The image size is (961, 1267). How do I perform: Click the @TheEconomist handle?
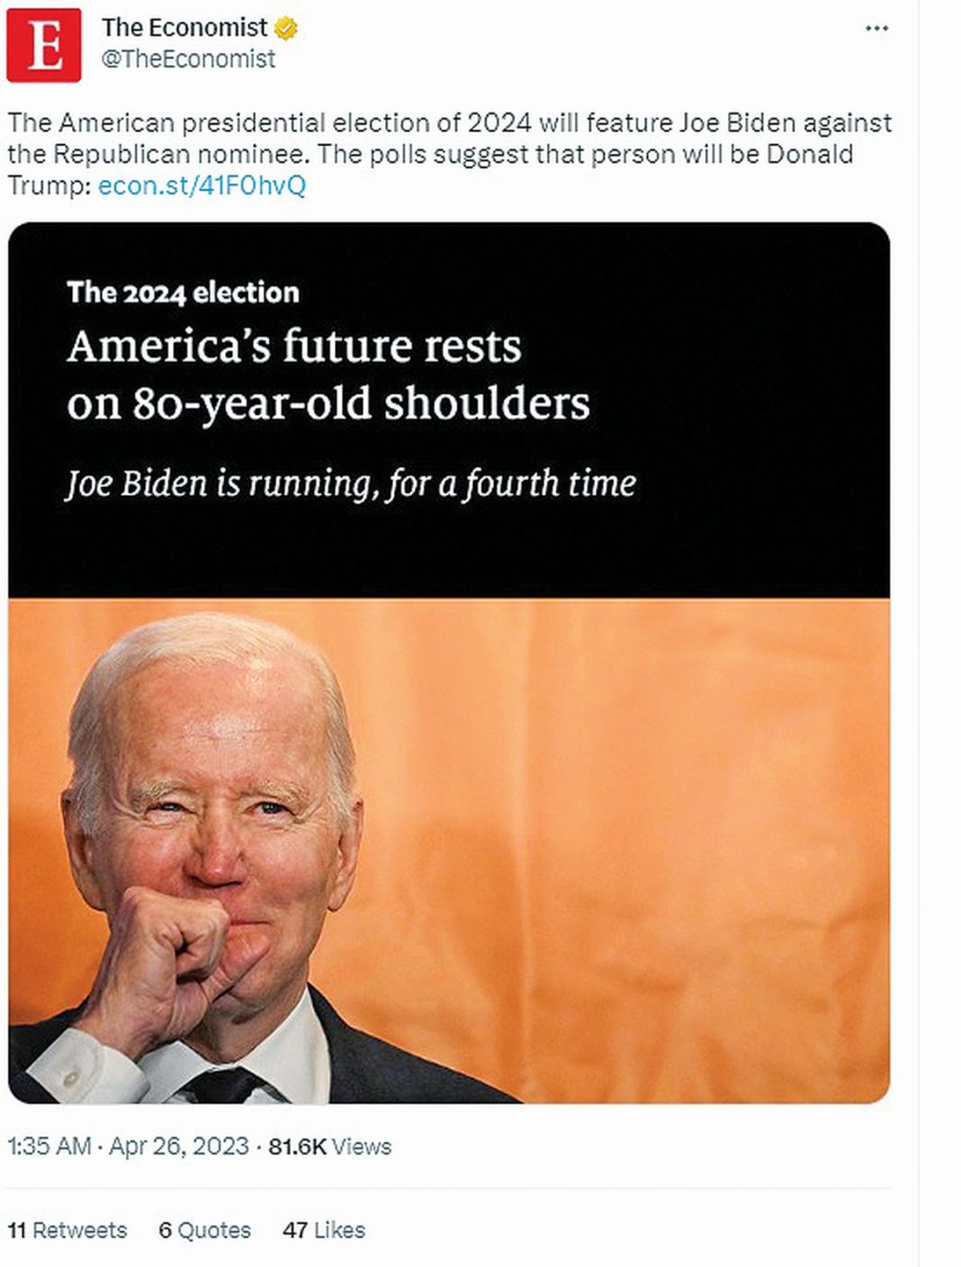(x=188, y=59)
